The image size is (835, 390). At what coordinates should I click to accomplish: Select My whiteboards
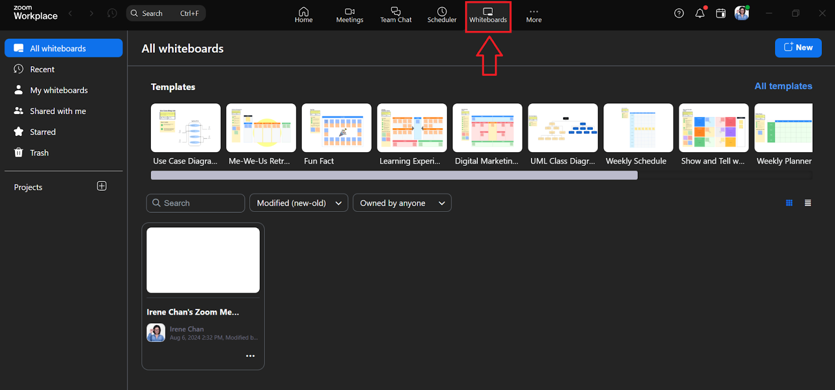point(64,90)
